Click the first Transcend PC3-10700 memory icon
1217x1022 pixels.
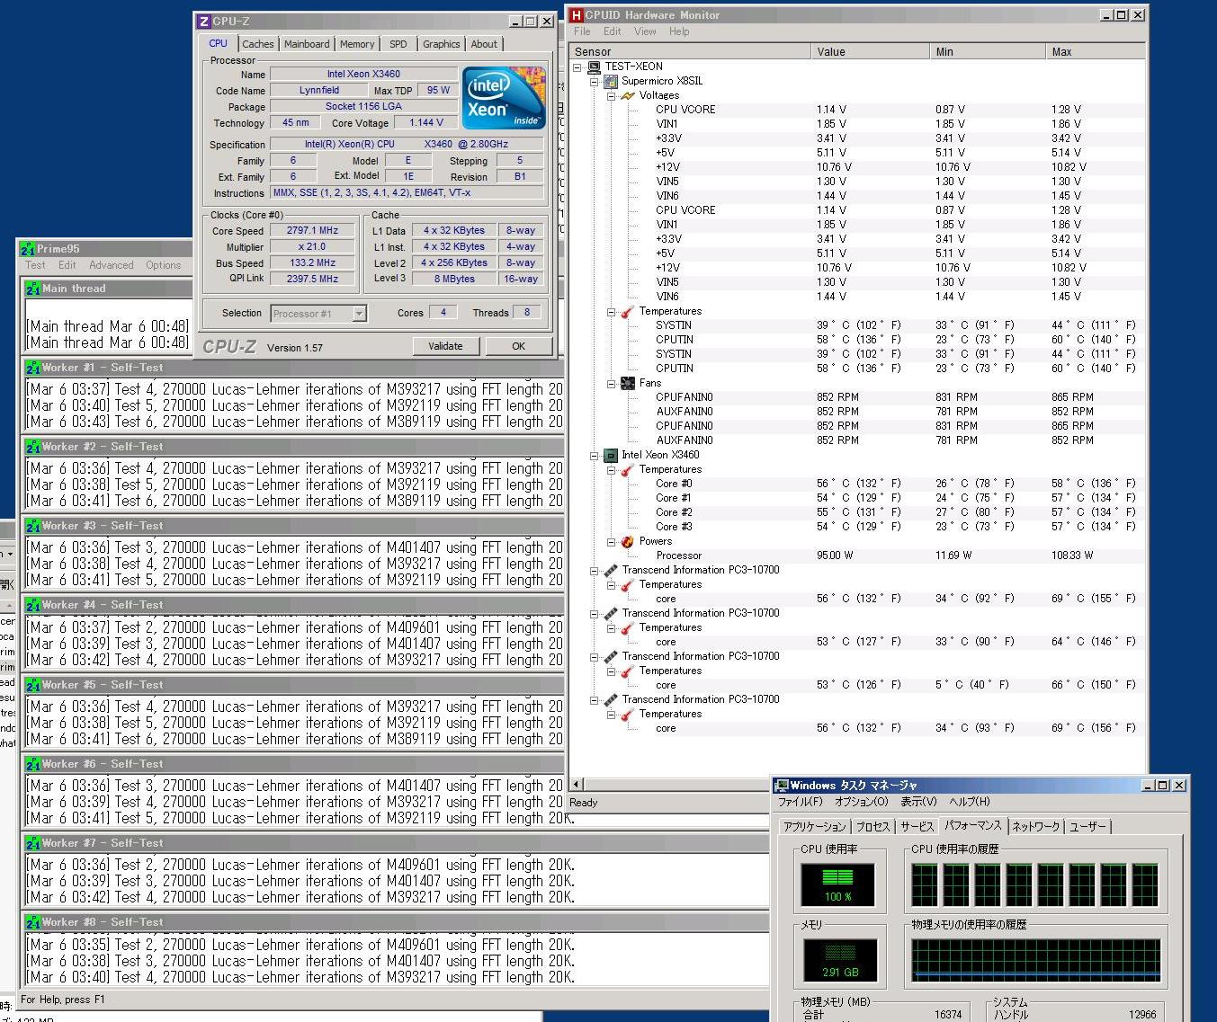(611, 570)
